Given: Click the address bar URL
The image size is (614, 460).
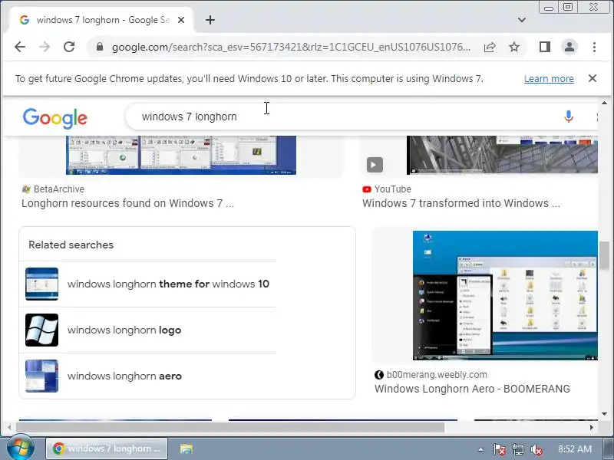Looking at the screenshot, I should point(291,48).
